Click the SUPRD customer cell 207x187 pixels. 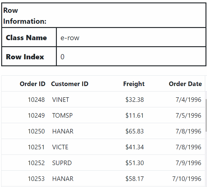[x=62, y=163]
